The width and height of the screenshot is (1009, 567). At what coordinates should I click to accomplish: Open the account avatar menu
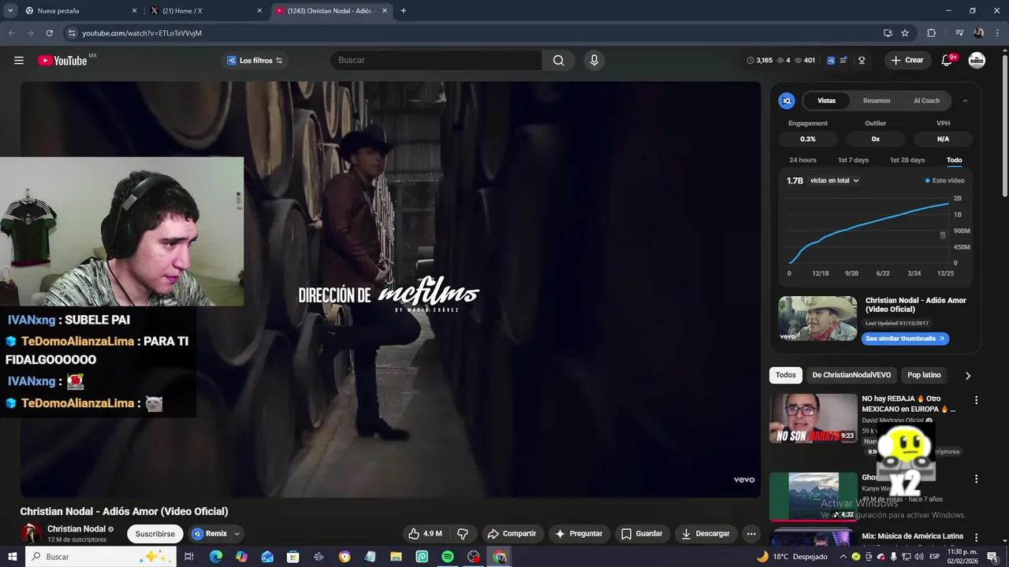tap(977, 61)
